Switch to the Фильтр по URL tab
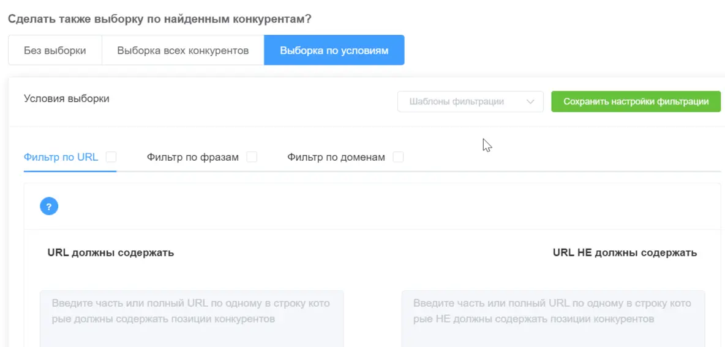Image resolution: width=725 pixels, height=347 pixels. point(61,157)
